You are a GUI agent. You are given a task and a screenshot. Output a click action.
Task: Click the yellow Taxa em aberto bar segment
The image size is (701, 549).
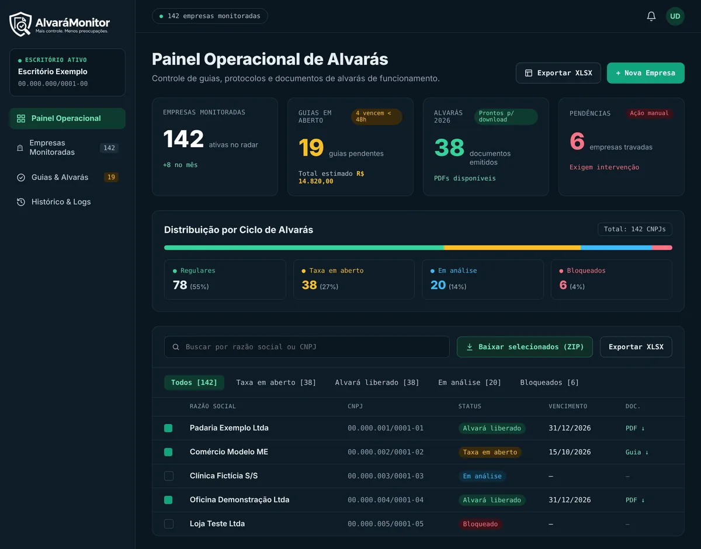click(512, 248)
